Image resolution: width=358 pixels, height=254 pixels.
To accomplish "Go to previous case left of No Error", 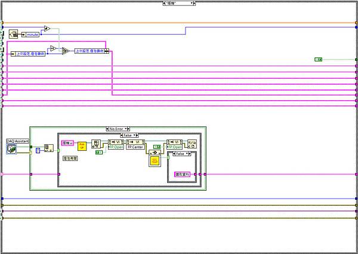I will click(107, 129).
